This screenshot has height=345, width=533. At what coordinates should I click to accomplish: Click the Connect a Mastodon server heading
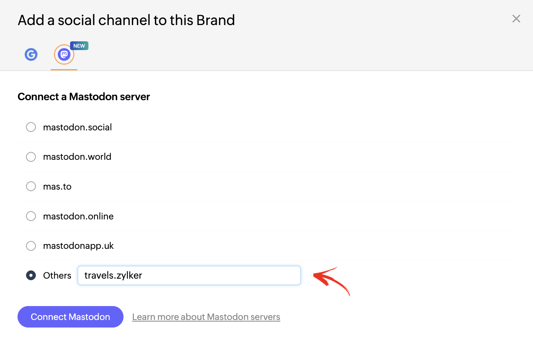[x=84, y=97]
